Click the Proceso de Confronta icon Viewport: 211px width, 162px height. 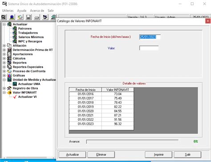[9, 71]
